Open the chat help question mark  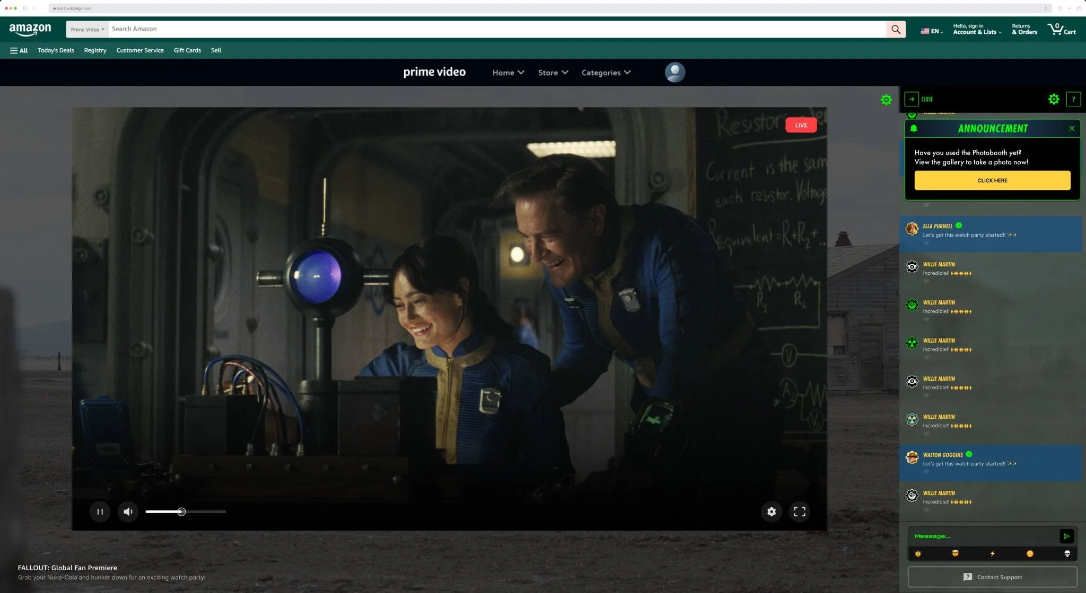pos(1073,99)
